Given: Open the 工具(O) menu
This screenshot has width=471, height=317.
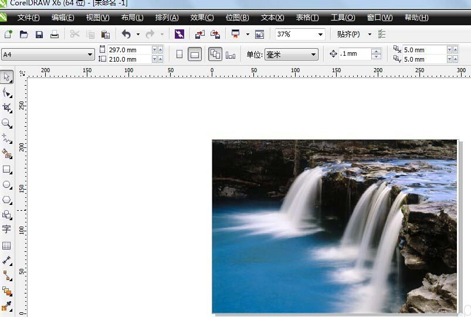Looking at the screenshot, I should click(343, 18).
